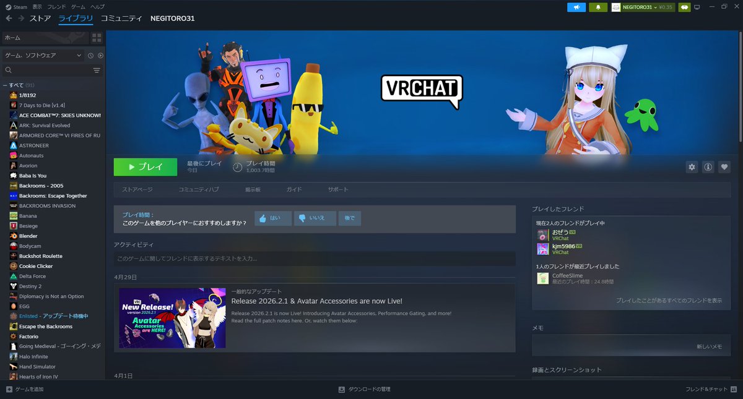Open the ヘルプ menu
Viewport: 743px width, 399px height.
coord(98,6)
